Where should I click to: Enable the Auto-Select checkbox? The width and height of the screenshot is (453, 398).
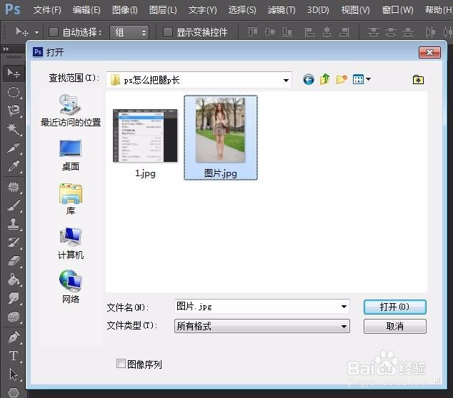point(54,32)
